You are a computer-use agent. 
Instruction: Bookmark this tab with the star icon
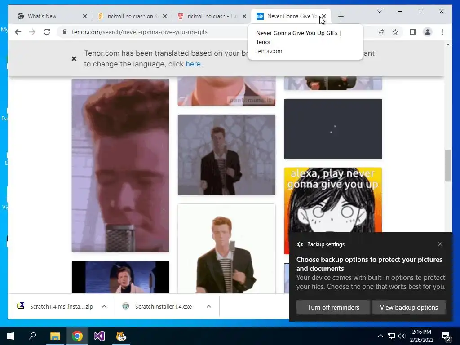(x=395, y=32)
